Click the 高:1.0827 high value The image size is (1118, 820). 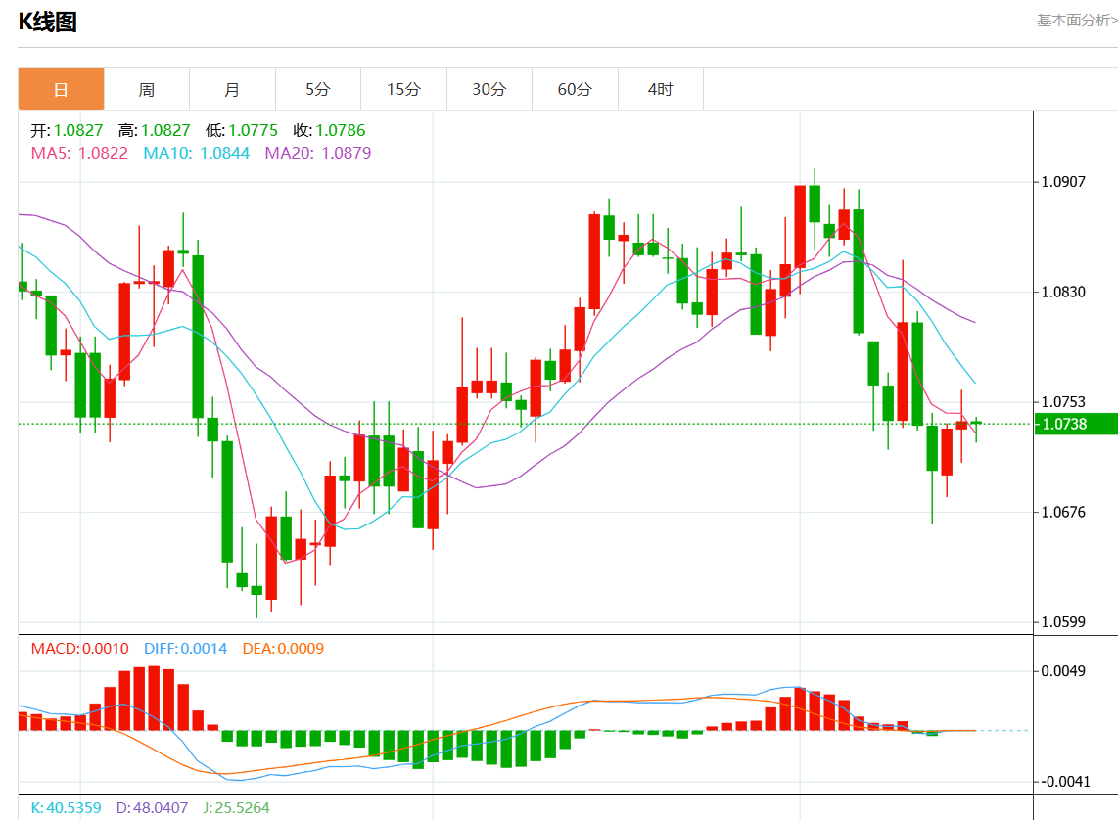(x=154, y=130)
